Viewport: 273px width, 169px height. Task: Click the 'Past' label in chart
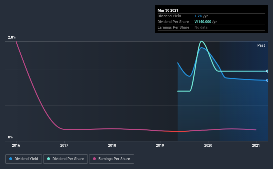click(x=261, y=46)
